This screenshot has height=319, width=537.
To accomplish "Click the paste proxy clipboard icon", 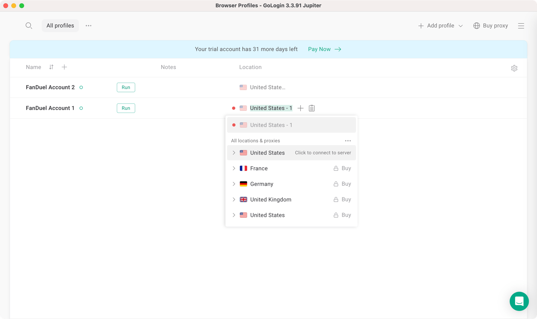I will coord(312,108).
